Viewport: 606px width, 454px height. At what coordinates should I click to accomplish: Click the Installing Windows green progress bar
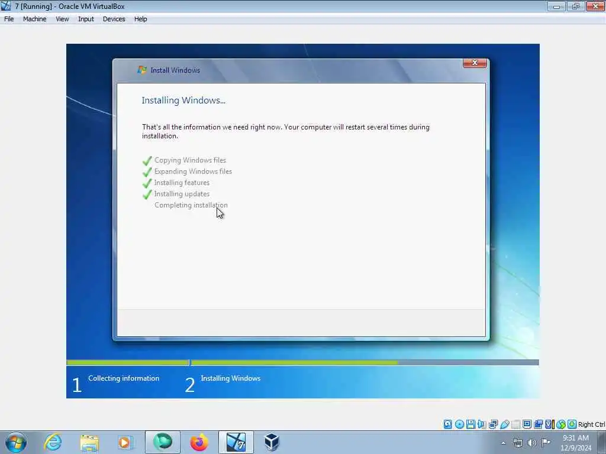pos(294,362)
